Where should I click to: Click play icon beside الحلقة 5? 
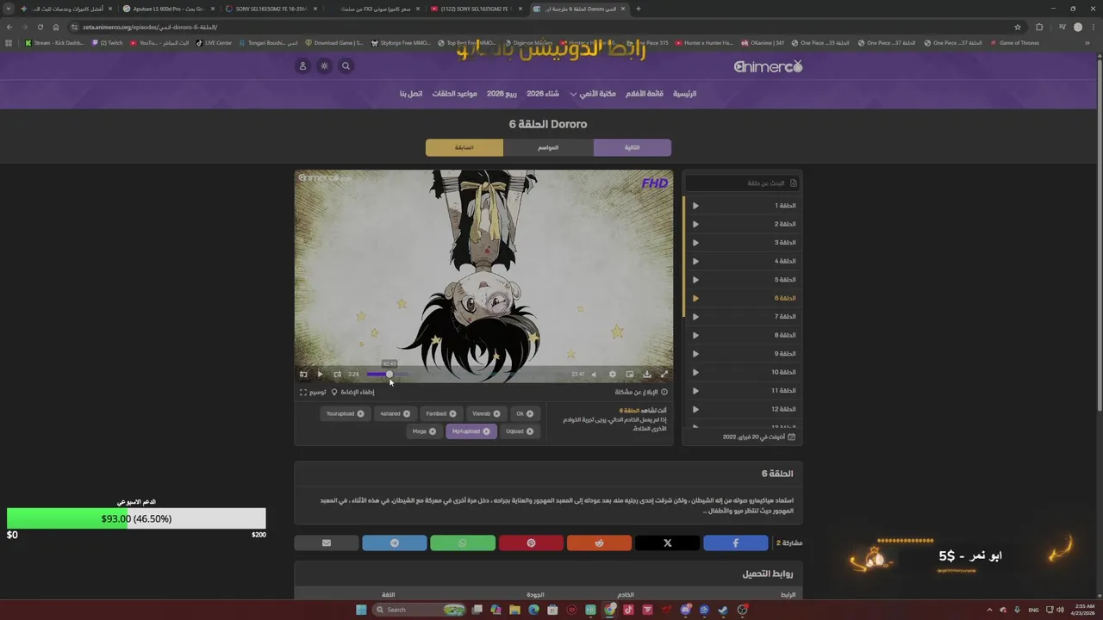695,280
